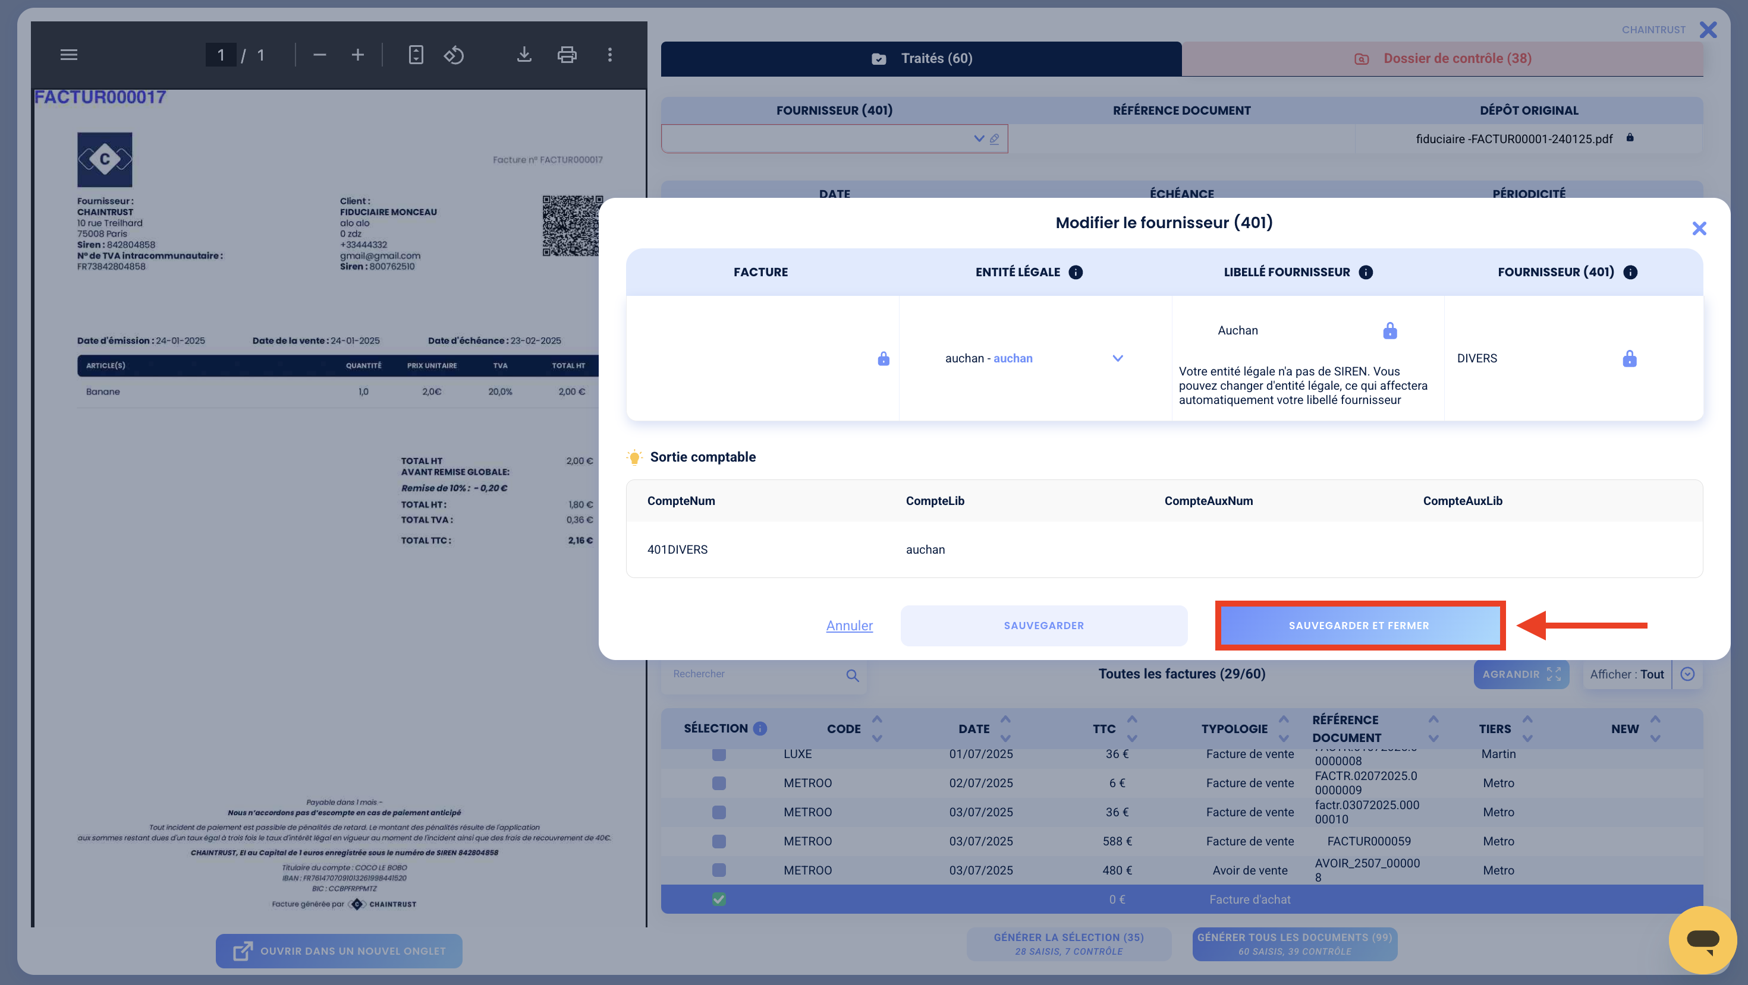Print the PDF invoice
1748x985 pixels.
click(x=567, y=55)
